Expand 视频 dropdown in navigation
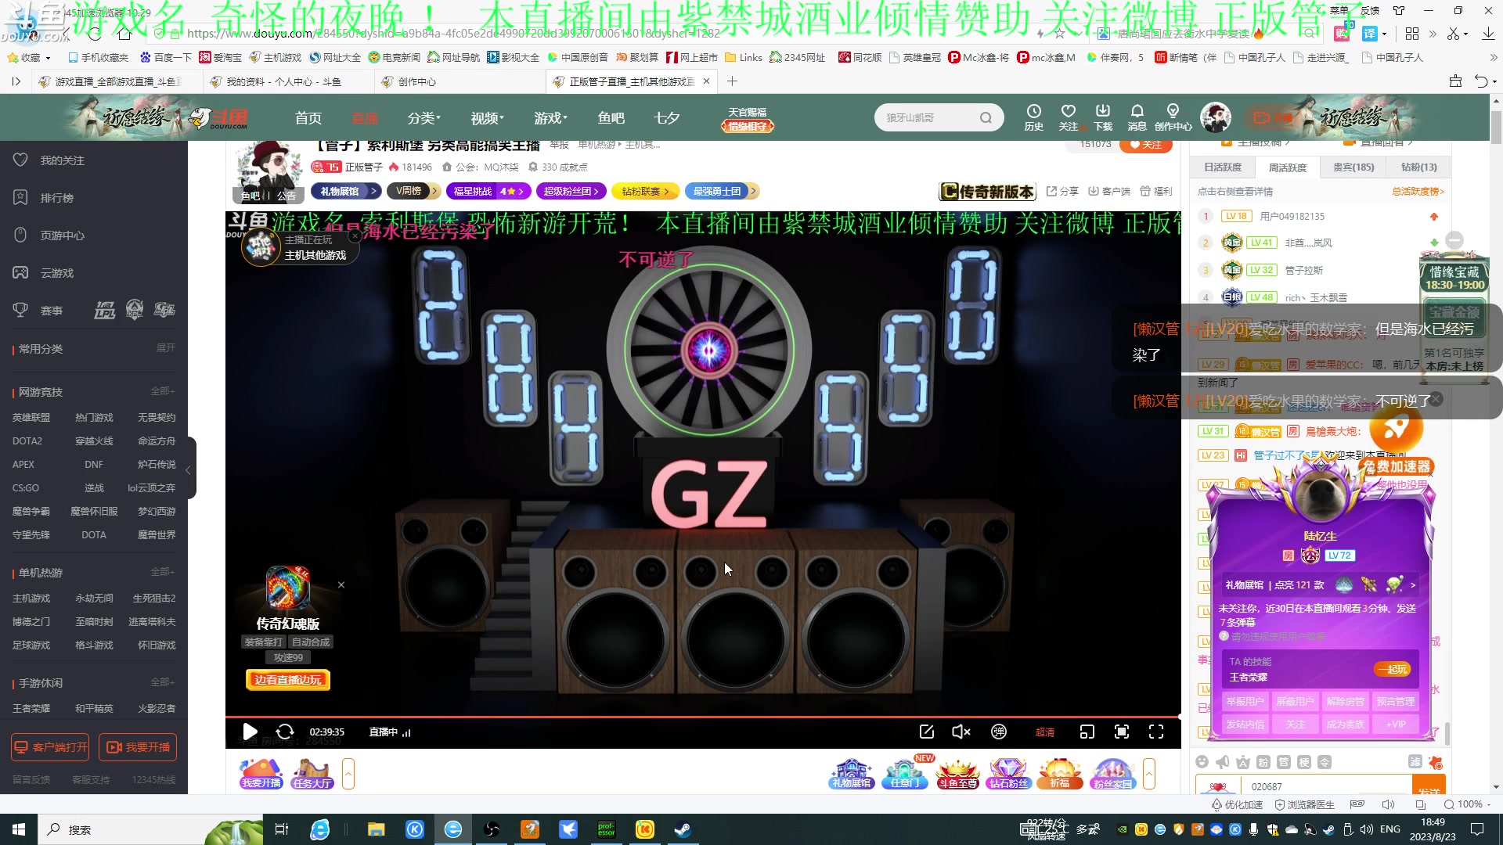Viewport: 1503px width, 845px height. (487, 117)
